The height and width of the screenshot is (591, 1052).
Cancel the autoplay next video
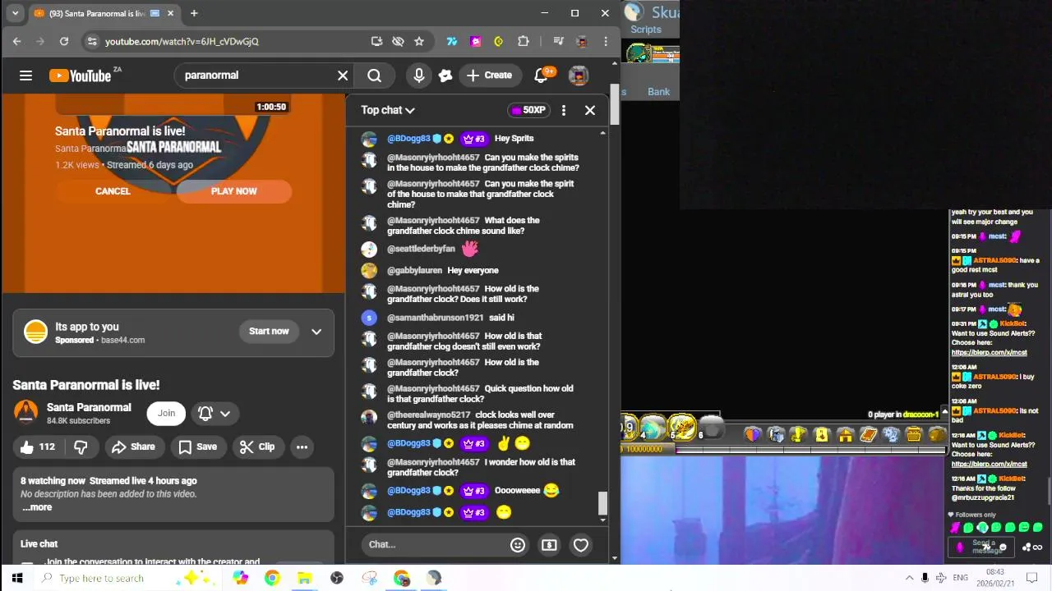[x=113, y=191]
